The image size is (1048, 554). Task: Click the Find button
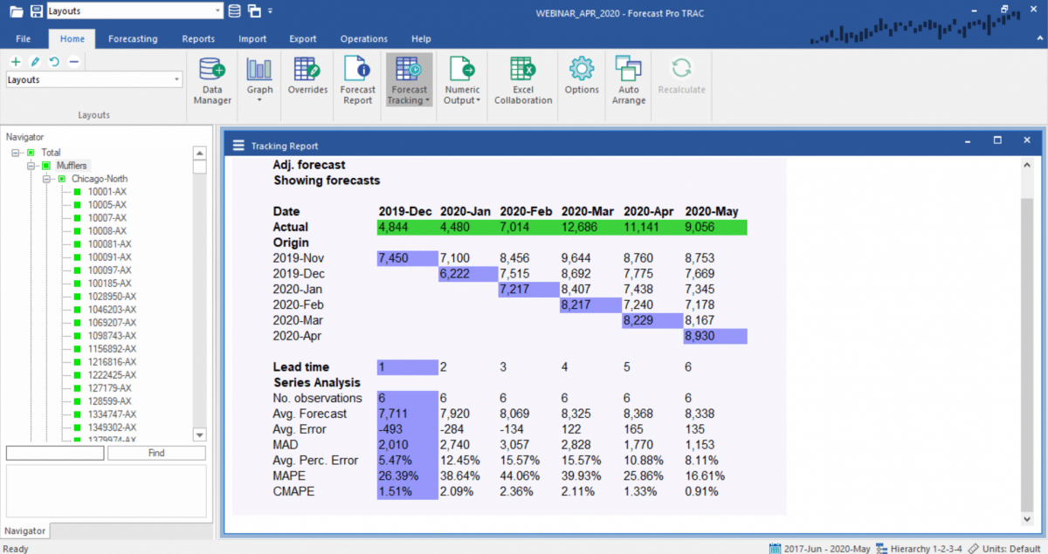pos(156,453)
